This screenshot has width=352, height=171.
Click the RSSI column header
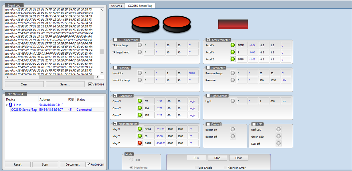point(71,99)
